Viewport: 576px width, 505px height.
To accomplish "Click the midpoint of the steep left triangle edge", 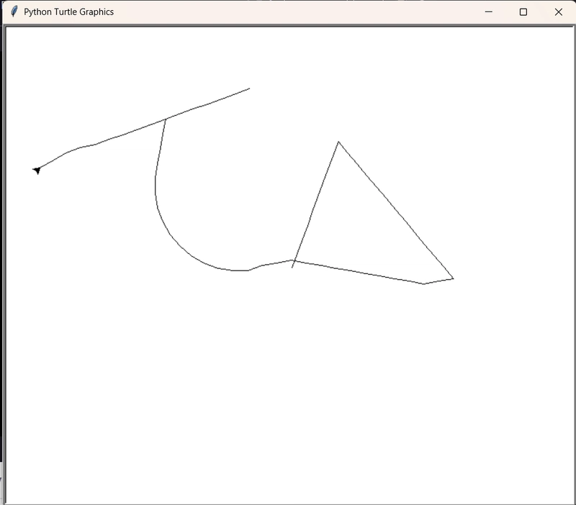I will coord(316,203).
